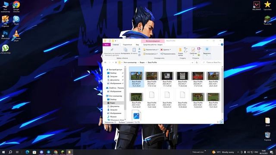Open taskbar Search magnifier

(x=10, y=152)
